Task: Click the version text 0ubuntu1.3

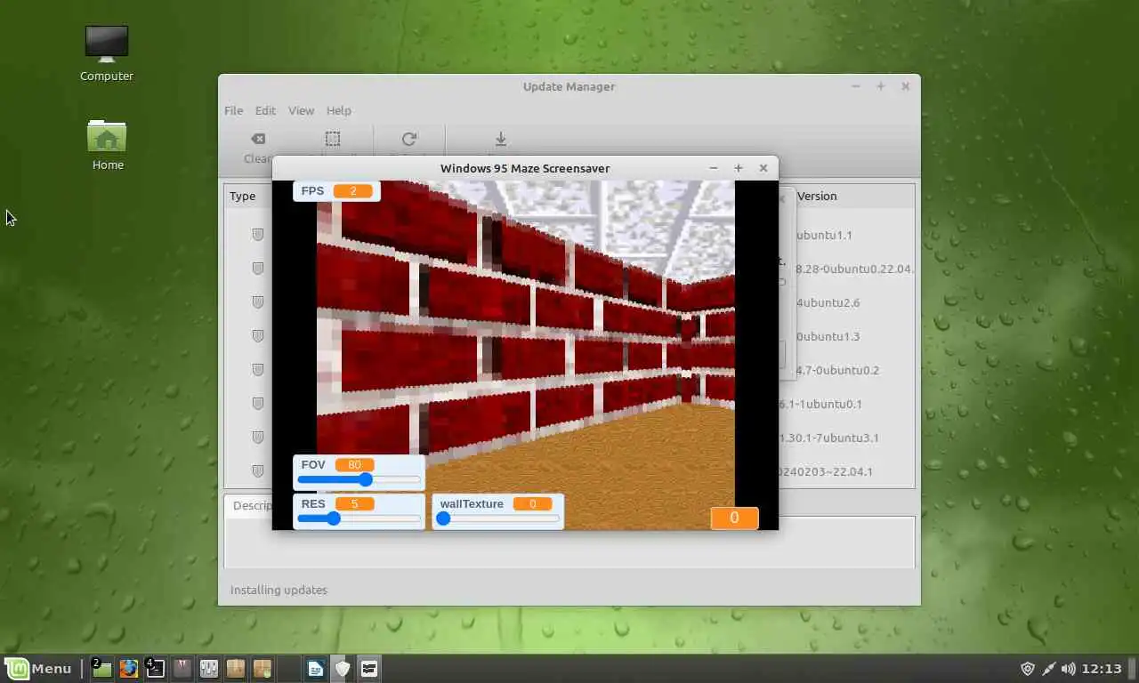Action: click(828, 337)
